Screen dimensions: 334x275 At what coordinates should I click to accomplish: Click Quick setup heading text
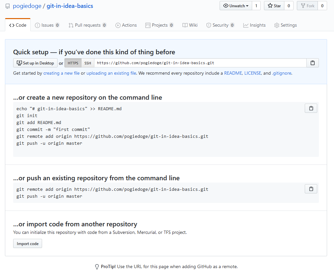(x=94, y=52)
